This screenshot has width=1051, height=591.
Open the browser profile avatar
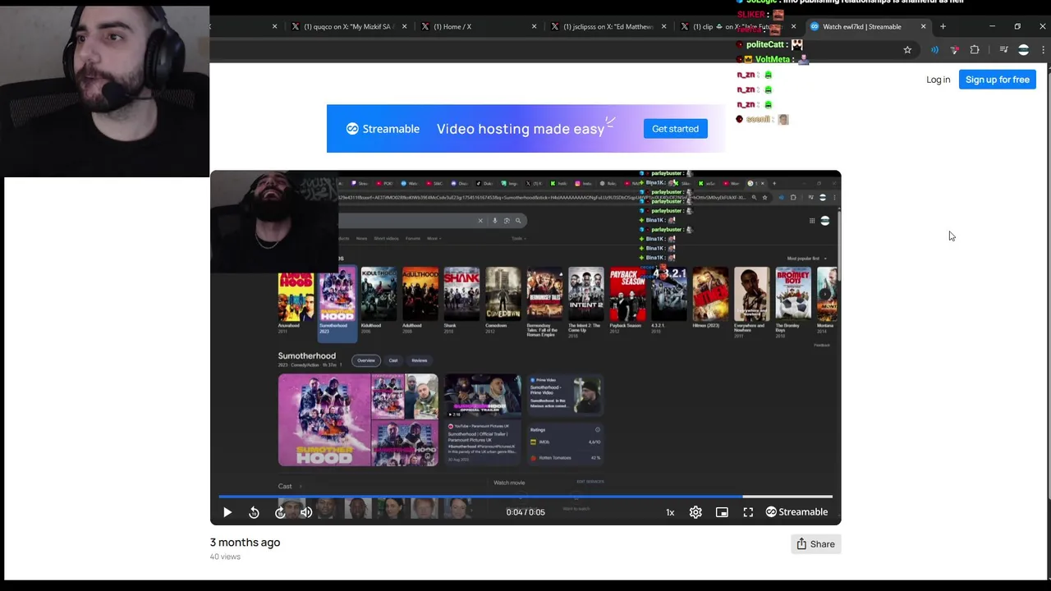click(1023, 50)
